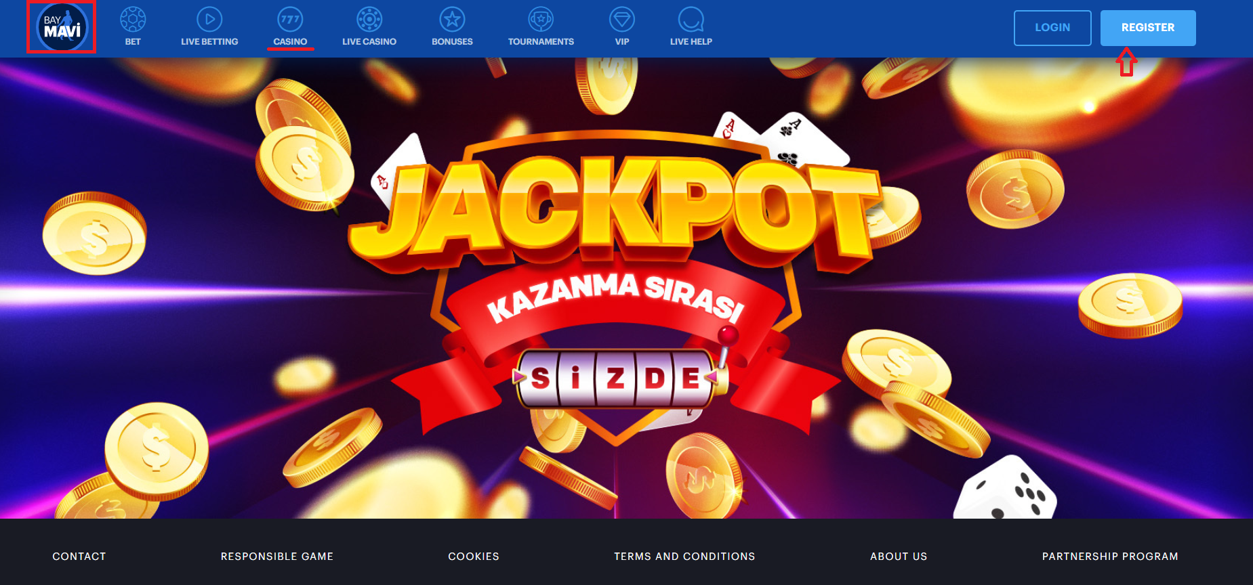1253x585 pixels.
Task: Open the Contact footer link
Action: click(79, 556)
